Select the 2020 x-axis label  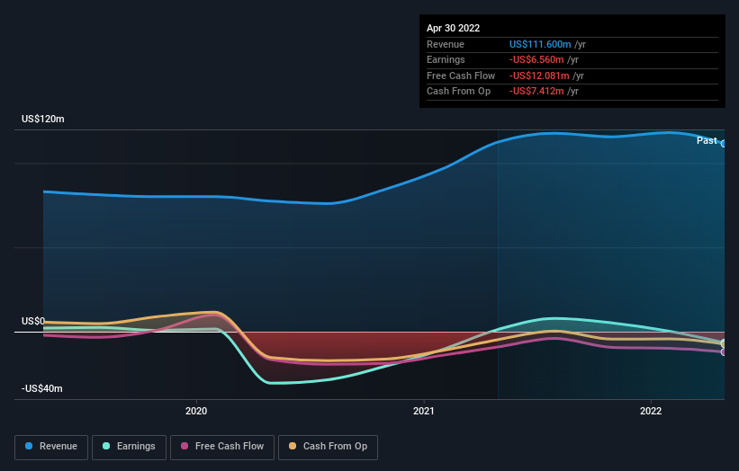tap(196, 411)
